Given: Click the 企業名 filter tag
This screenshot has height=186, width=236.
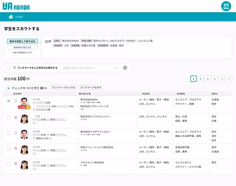Looking at the screenshot, I should coord(57,41).
